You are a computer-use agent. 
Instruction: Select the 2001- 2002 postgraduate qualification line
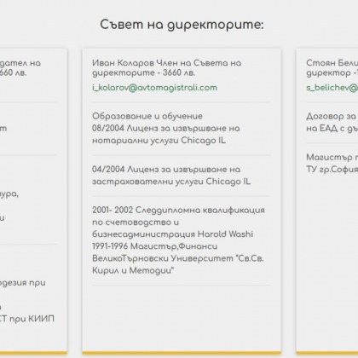tap(178, 210)
